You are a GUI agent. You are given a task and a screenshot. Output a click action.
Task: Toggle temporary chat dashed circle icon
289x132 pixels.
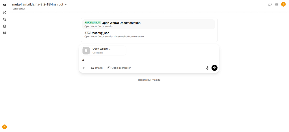point(270,4)
